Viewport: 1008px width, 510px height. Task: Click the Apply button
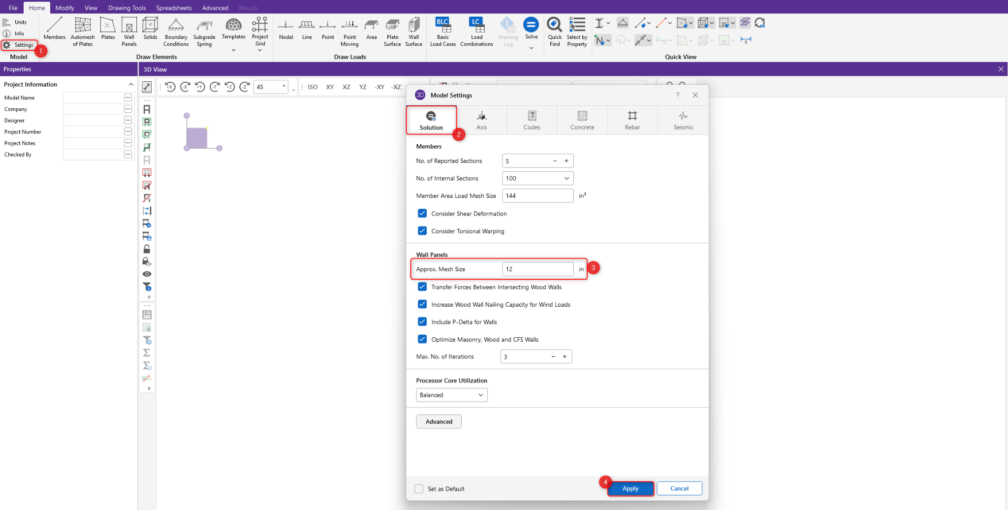630,488
